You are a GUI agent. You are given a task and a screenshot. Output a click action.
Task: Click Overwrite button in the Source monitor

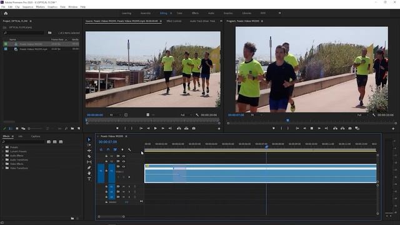click(186, 128)
